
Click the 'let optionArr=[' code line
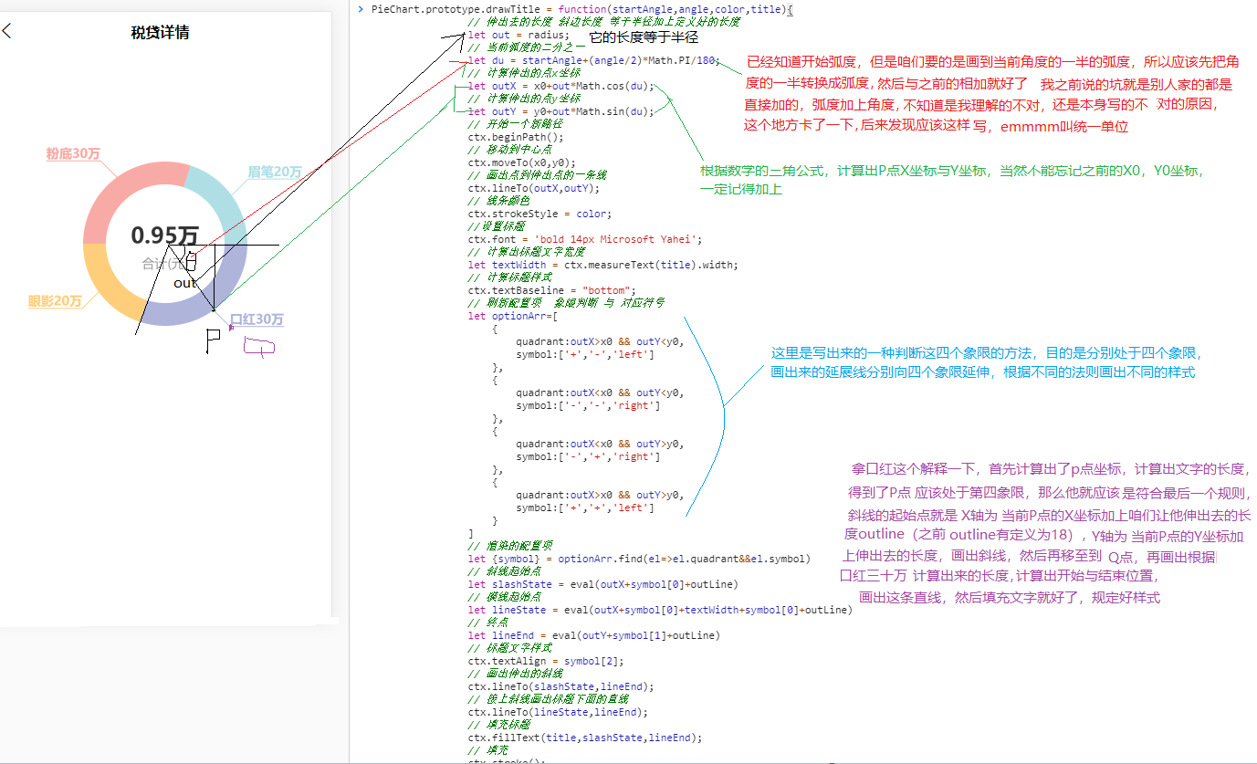tap(512, 316)
